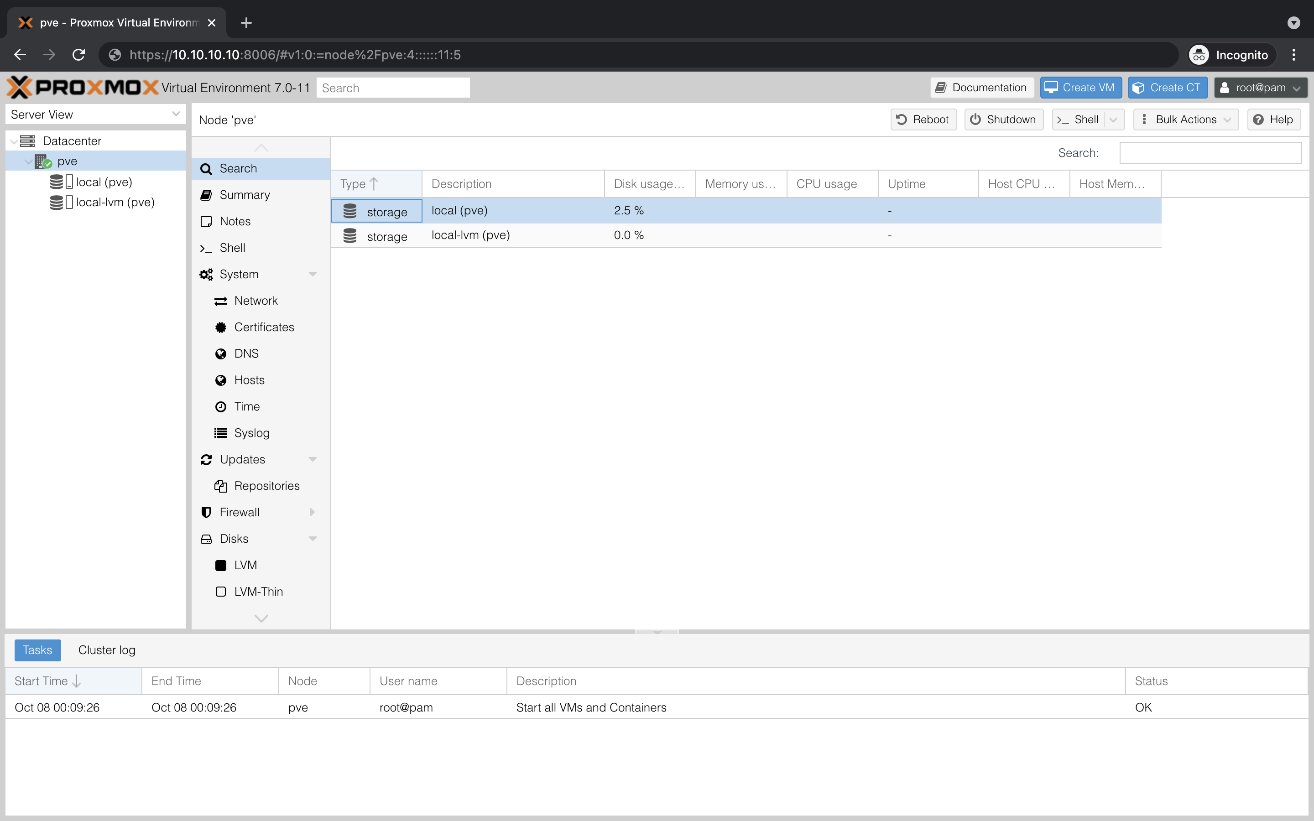This screenshot has width=1314, height=821.
Task: Switch to the Cluster log tab
Action: point(107,650)
